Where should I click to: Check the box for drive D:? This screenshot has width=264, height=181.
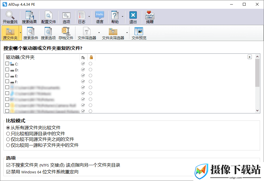click(7, 70)
